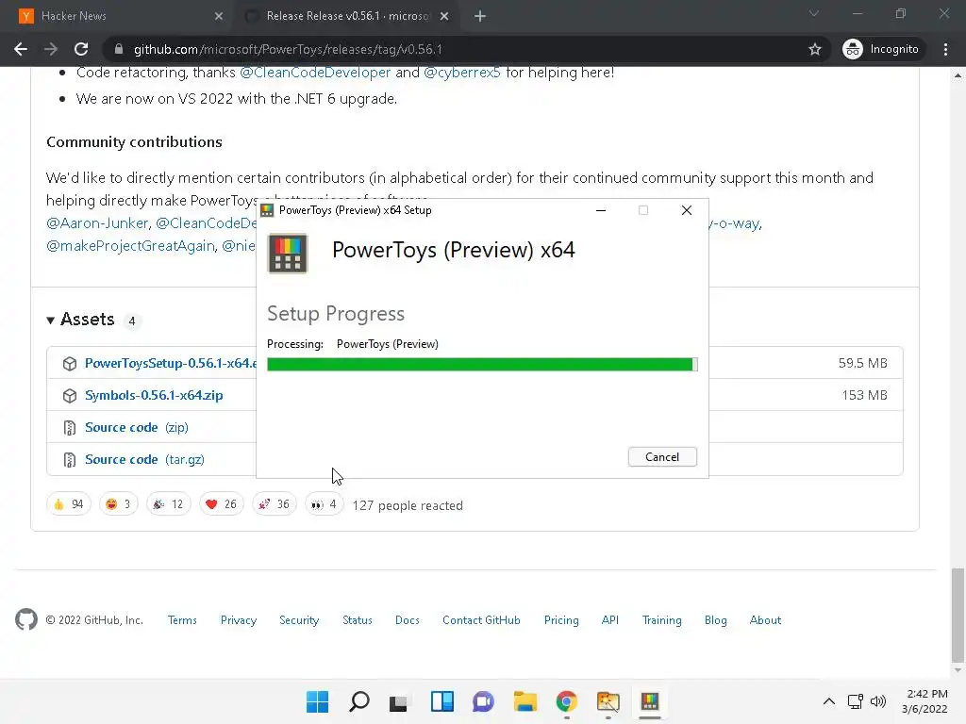The height and width of the screenshot is (724, 966).
Task: Toggle the hooray reaction showing 12
Action: (168, 504)
